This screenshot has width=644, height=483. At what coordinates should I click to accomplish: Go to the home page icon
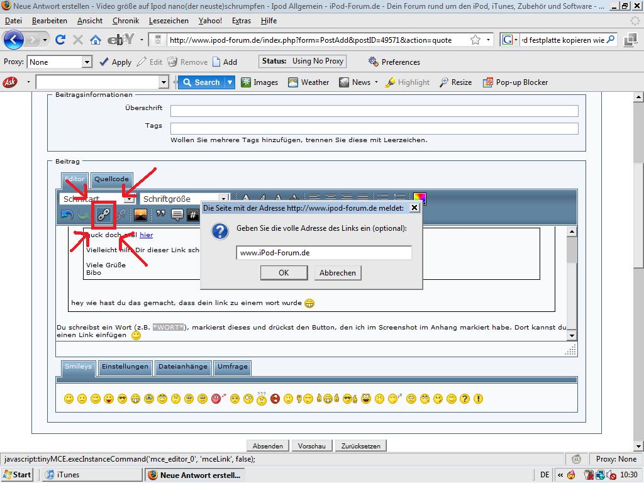click(x=96, y=40)
